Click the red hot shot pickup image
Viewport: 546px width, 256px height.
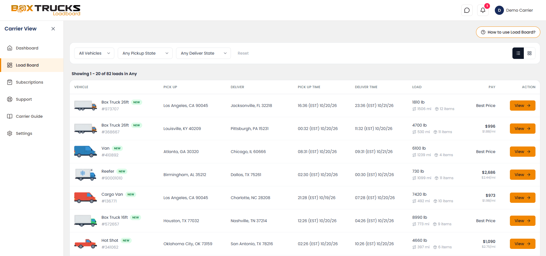pyautogui.click(x=86, y=244)
